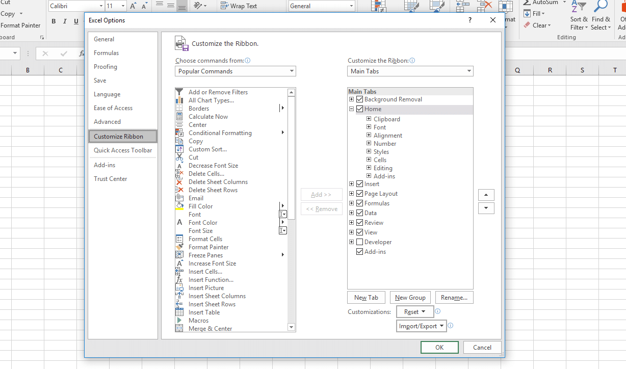626x369 pixels.
Task: Select the Quick Access Toolbar category
Action: (x=123, y=150)
